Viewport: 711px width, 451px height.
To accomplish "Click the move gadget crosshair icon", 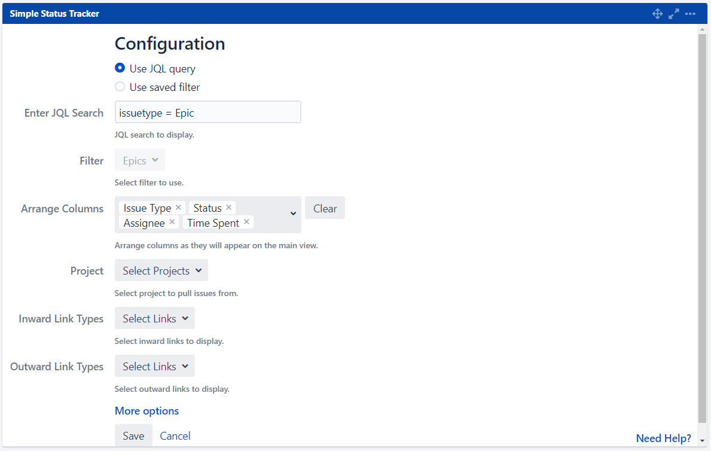I will pyautogui.click(x=657, y=14).
